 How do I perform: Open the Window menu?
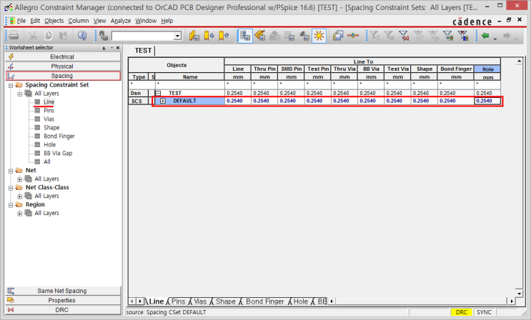[146, 21]
